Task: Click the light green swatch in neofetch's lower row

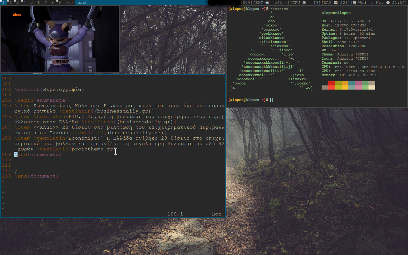Action: tap(365, 88)
